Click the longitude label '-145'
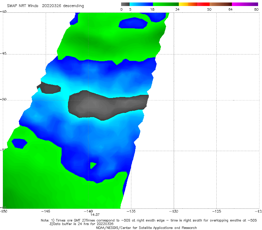Image resolution: width=262 pixels, height=230 pixels. 46,211
